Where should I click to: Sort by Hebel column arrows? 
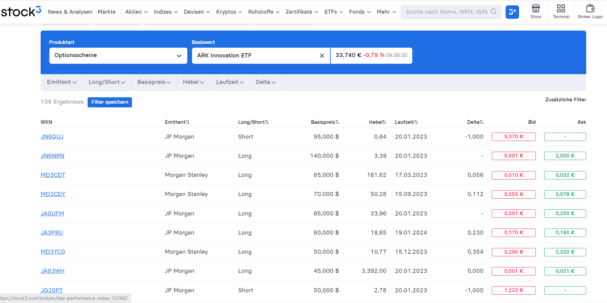point(384,122)
